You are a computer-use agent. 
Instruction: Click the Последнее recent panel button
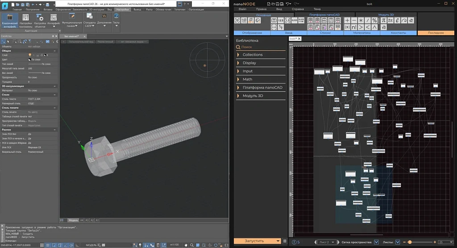(x=436, y=33)
